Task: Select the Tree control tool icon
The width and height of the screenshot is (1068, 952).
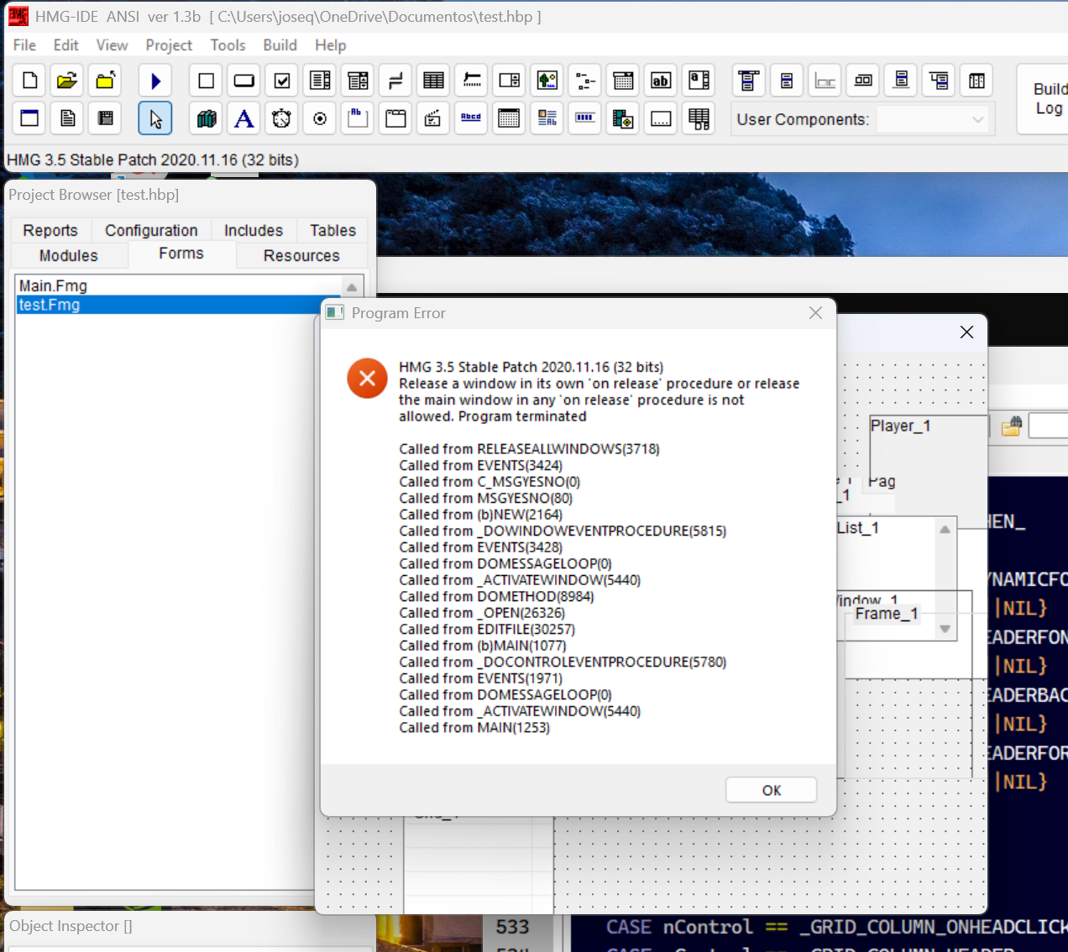Action: (585, 81)
